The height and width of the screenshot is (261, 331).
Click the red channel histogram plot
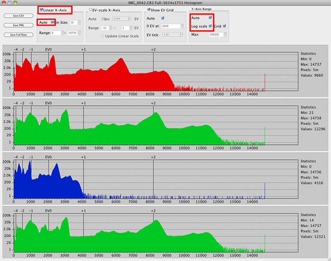point(156,71)
